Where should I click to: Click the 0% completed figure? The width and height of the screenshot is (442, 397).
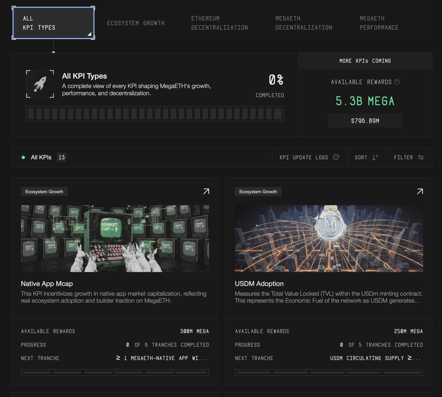coord(276,80)
